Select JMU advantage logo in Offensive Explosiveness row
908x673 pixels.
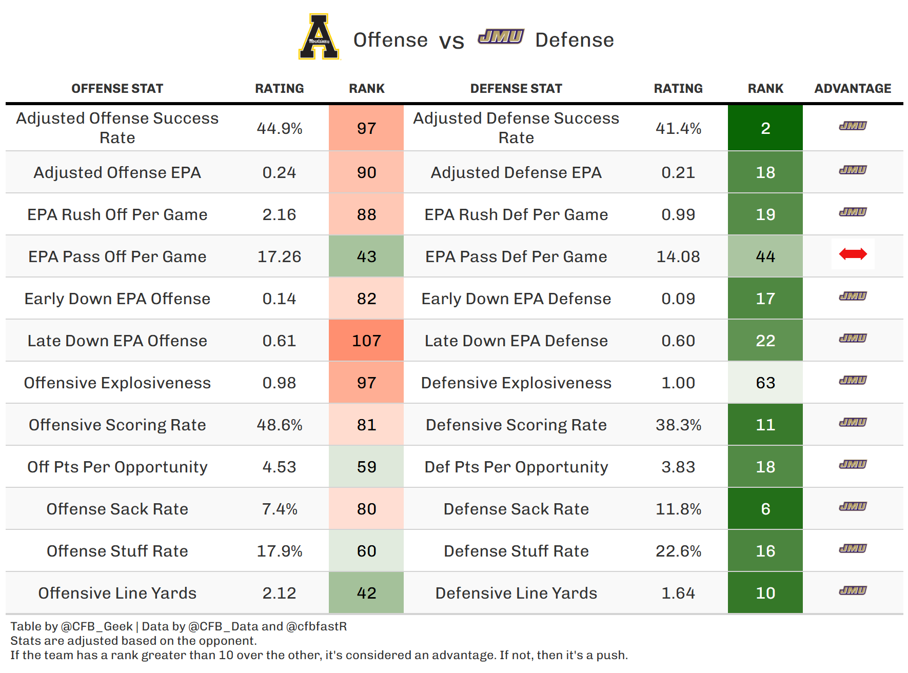(x=853, y=380)
